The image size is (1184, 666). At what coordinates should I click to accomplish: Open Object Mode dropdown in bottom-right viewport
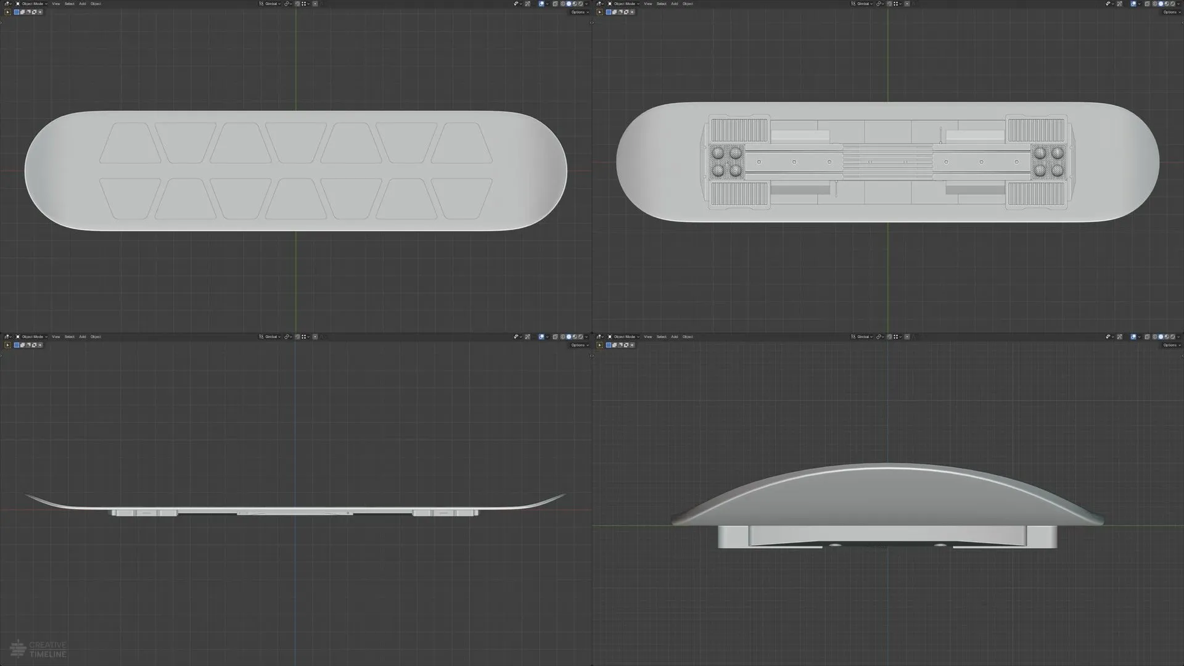tap(623, 337)
